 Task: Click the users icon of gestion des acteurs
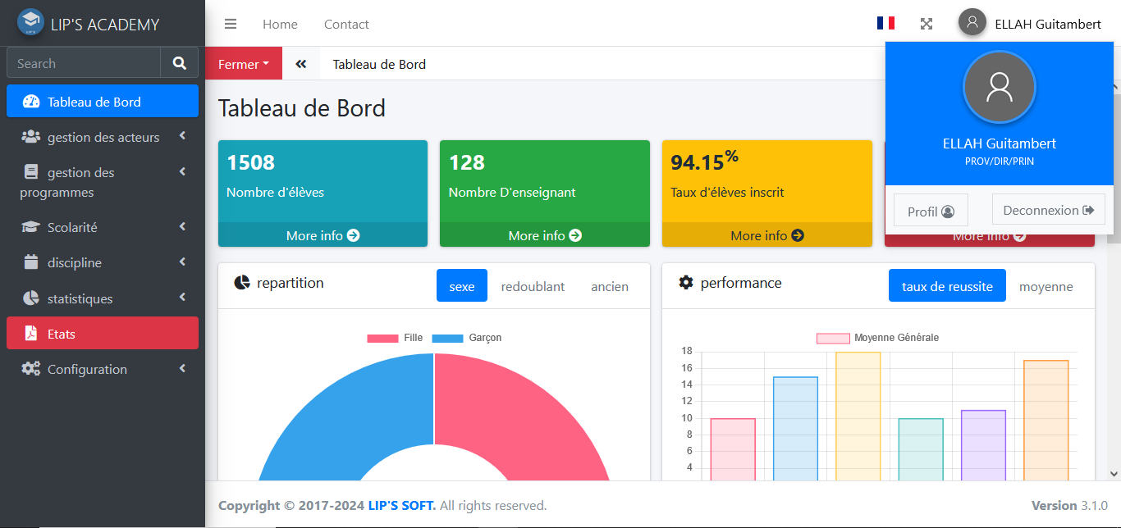click(x=31, y=137)
